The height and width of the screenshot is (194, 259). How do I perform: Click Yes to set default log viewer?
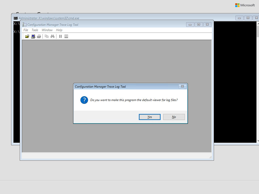(x=149, y=117)
